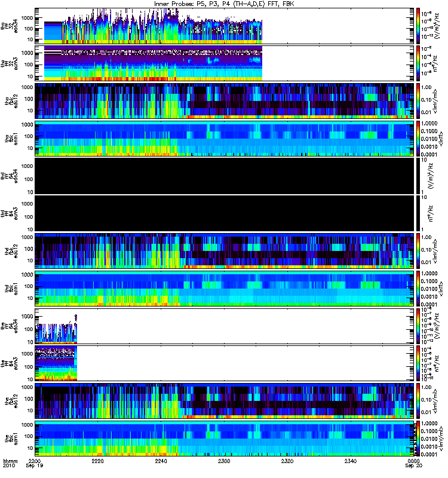This screenshot has height=478, width=448.
Task: Click the 'tha fff 32 edc34' y-axis label
Action: point(10,26)
